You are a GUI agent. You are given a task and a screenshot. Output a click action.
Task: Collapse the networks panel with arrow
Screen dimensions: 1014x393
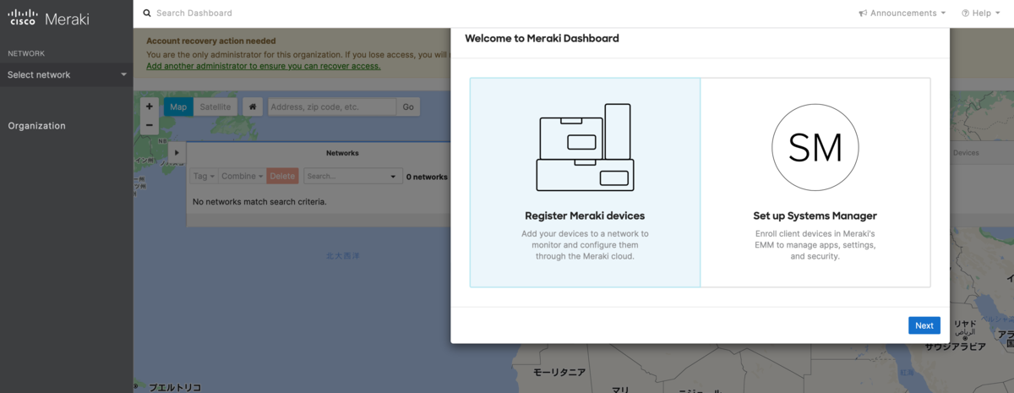coord(177,153)
